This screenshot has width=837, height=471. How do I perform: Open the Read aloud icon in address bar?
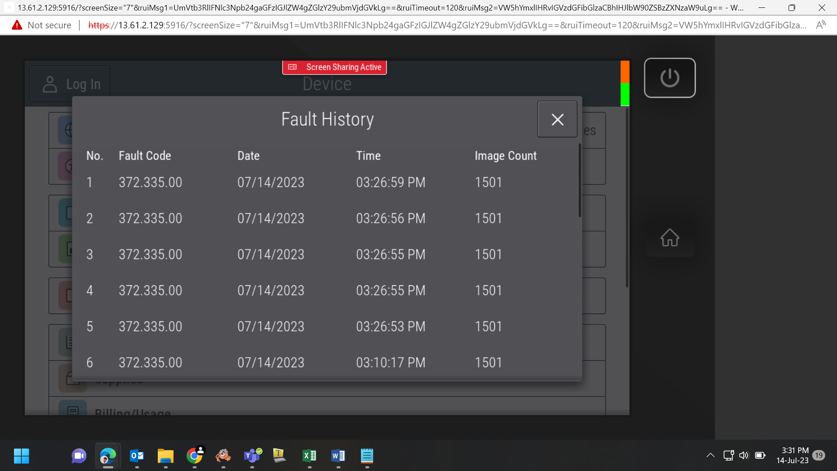pos(821,25)
